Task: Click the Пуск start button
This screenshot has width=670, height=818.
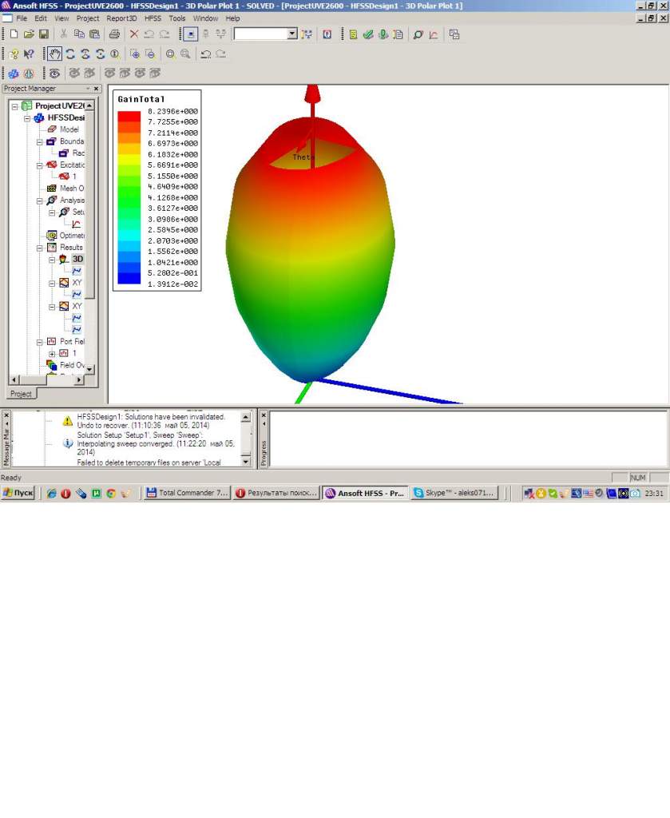Action: pyautogui.click(x=18, y=492)
